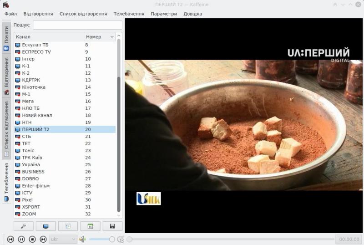Toggle pause on the playback controls

pyautogui.click(x=21, y=239)
